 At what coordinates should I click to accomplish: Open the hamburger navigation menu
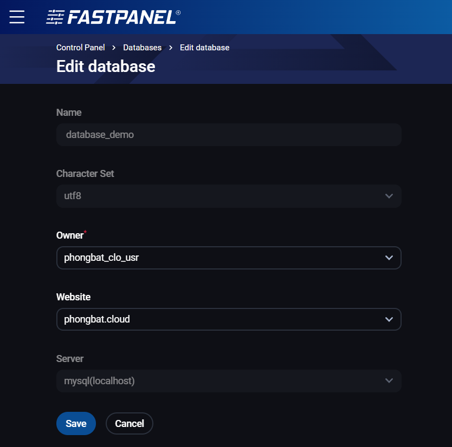[17, 17]
